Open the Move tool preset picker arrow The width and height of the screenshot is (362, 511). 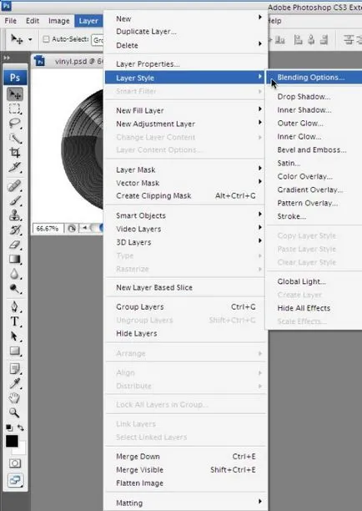(30, 39)
